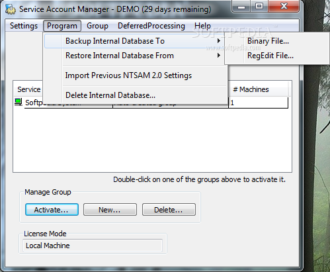Close the Service Account Manager window
The image size is (330, 272).
point(284,7)
